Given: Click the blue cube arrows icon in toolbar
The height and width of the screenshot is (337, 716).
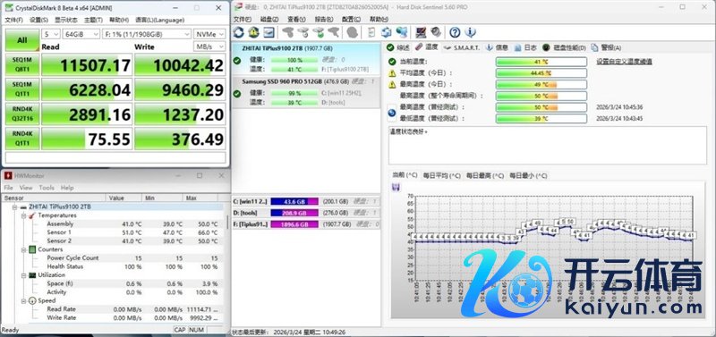Looking at the screenshot, I should 387,32.
